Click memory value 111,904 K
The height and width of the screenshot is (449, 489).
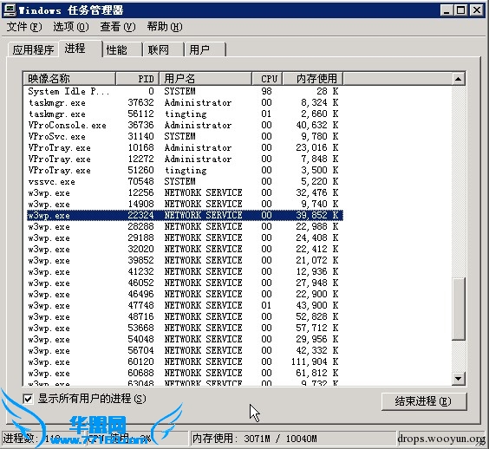pos(315,361)
